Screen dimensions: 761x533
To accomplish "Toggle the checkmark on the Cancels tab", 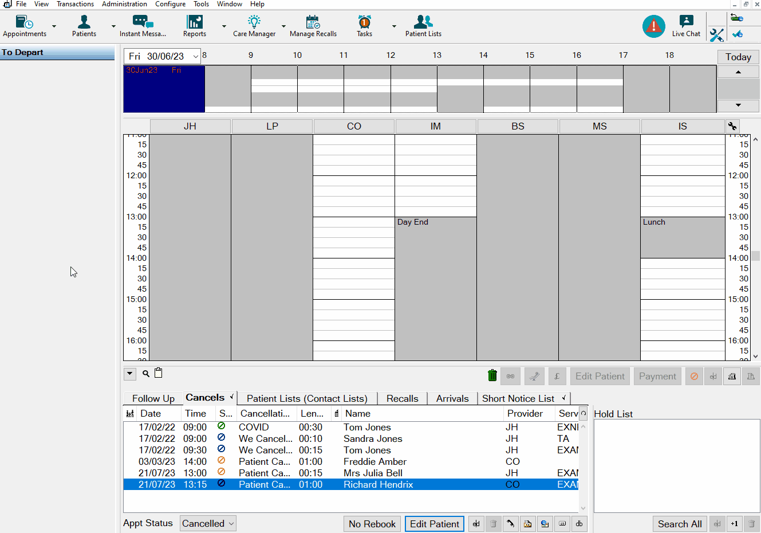I will pyautogui.click(x=232, y=397).
